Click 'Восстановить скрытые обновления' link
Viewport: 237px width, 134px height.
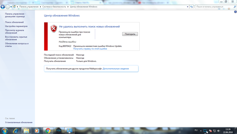(x=16, y=38)
